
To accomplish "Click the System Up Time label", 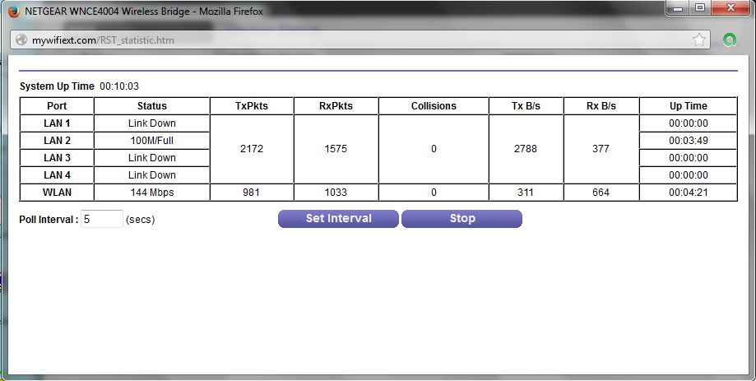I will (x=57, y=86).
